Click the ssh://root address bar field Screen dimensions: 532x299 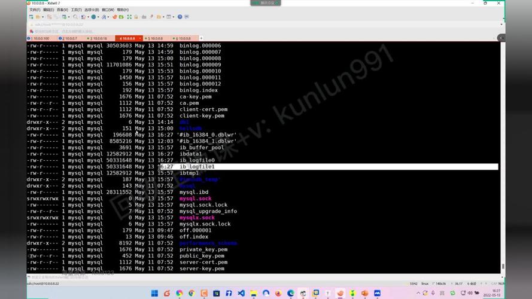263,25
